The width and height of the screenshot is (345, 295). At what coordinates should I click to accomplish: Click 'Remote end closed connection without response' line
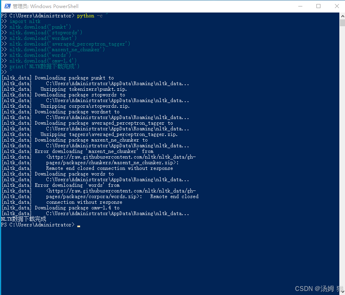click(x=109, y=168)
